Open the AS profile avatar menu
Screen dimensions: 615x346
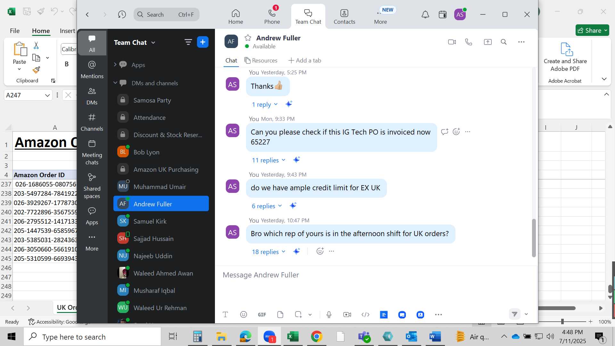coord(460,14)
